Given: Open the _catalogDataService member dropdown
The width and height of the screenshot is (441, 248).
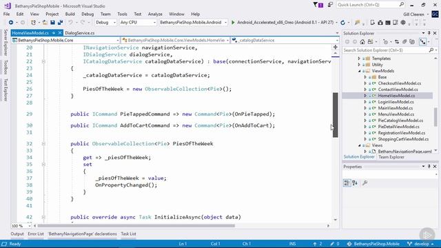Looking at the screenshot, I should click(285, 40).
